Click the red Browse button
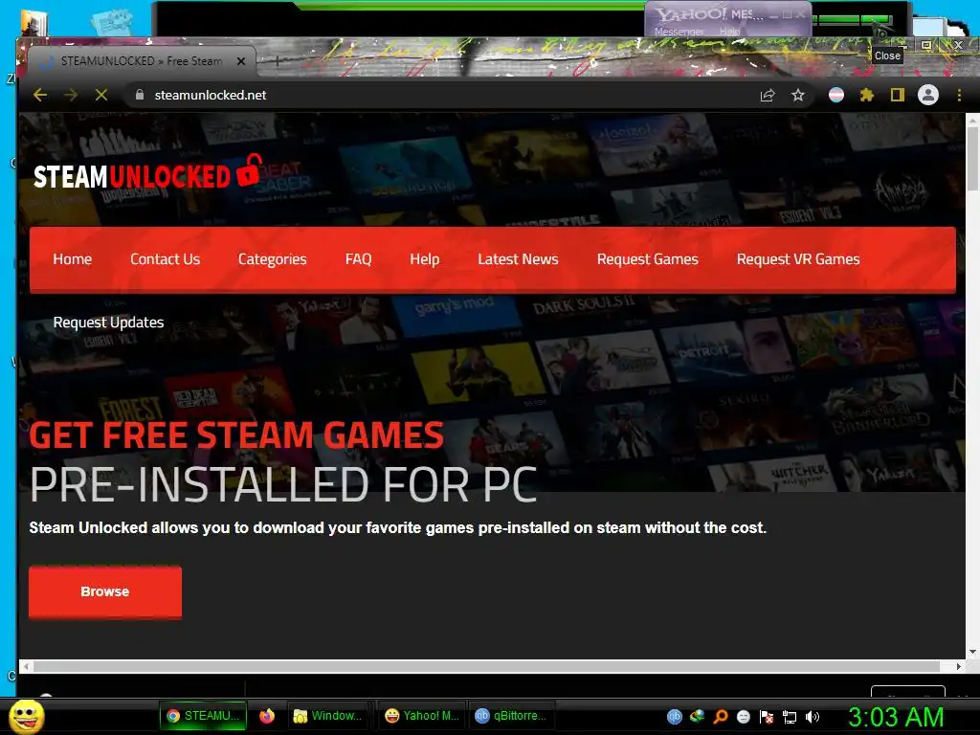 [x=105, y=591]
